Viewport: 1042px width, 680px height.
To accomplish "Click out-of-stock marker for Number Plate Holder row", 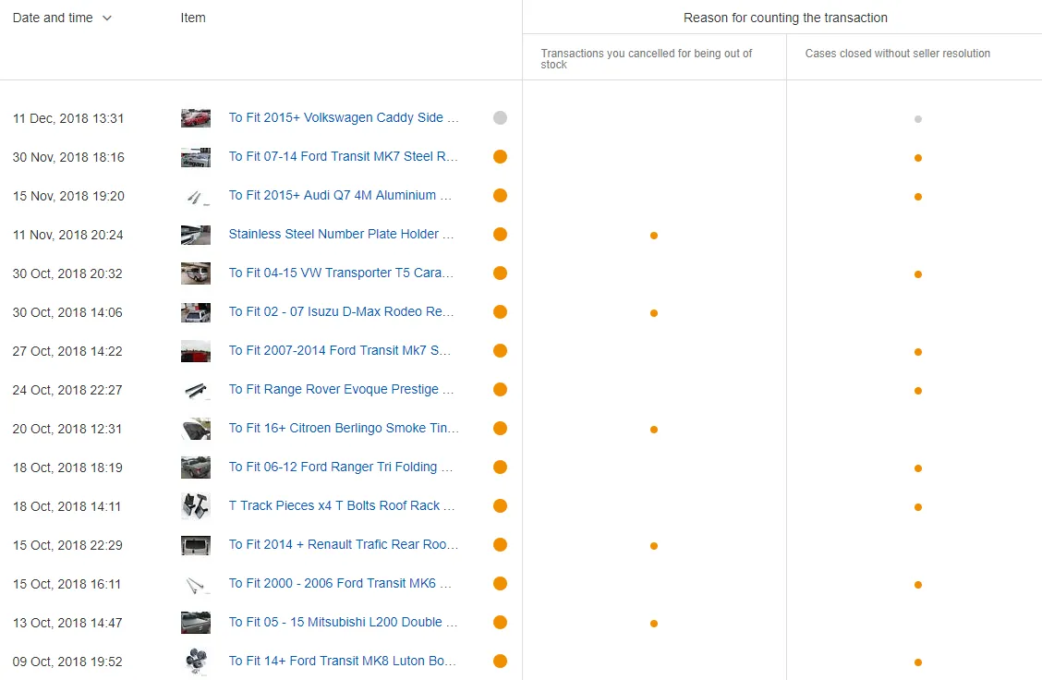I will pyautogui.click(x=654, y=236).
